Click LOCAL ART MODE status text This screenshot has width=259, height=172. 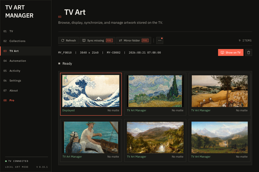17,167
